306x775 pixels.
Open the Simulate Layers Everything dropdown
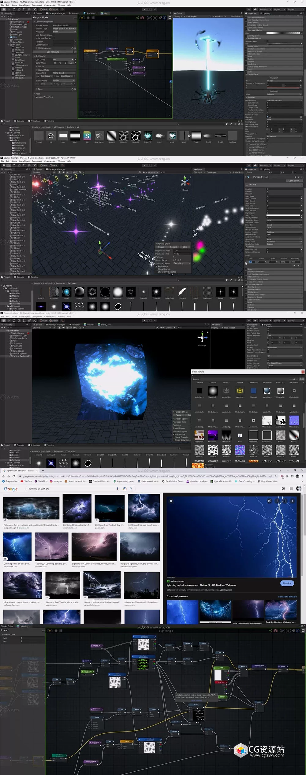(x=182, y=263)
